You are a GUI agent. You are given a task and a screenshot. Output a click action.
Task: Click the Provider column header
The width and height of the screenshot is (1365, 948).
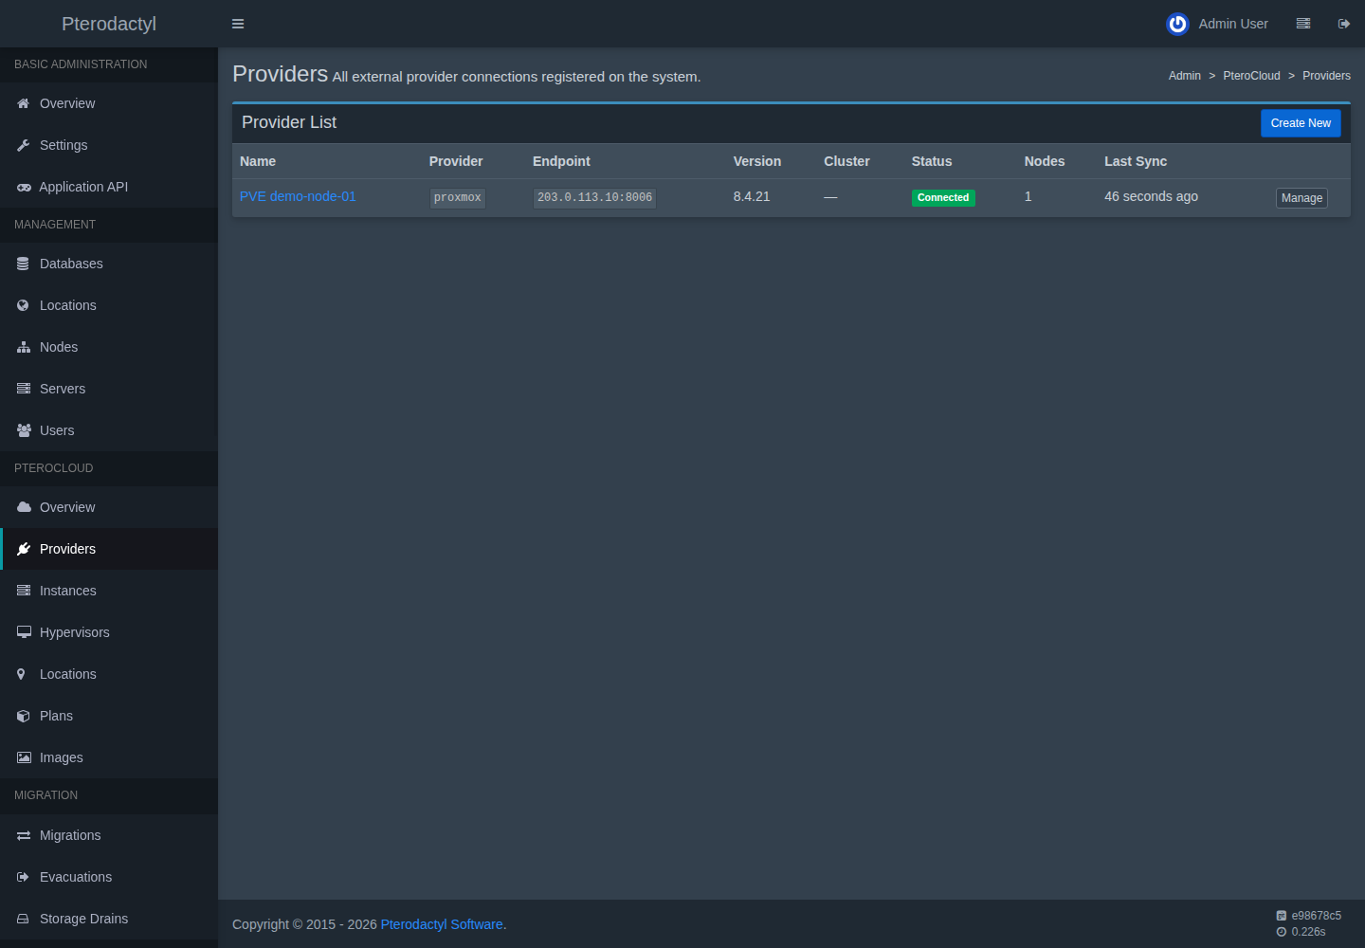tap(456, 161)
